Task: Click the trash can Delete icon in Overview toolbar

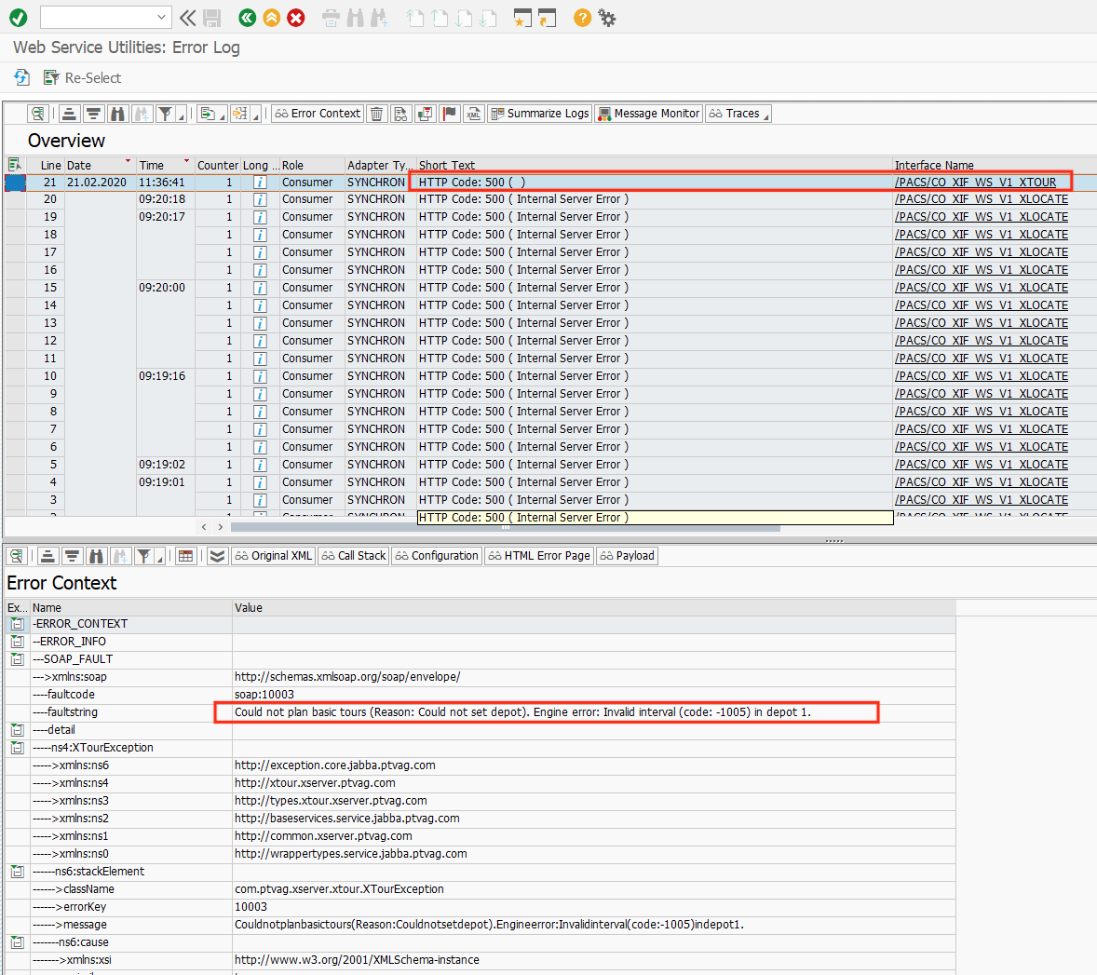Action: pyautogui.click(x=377, y=114)
